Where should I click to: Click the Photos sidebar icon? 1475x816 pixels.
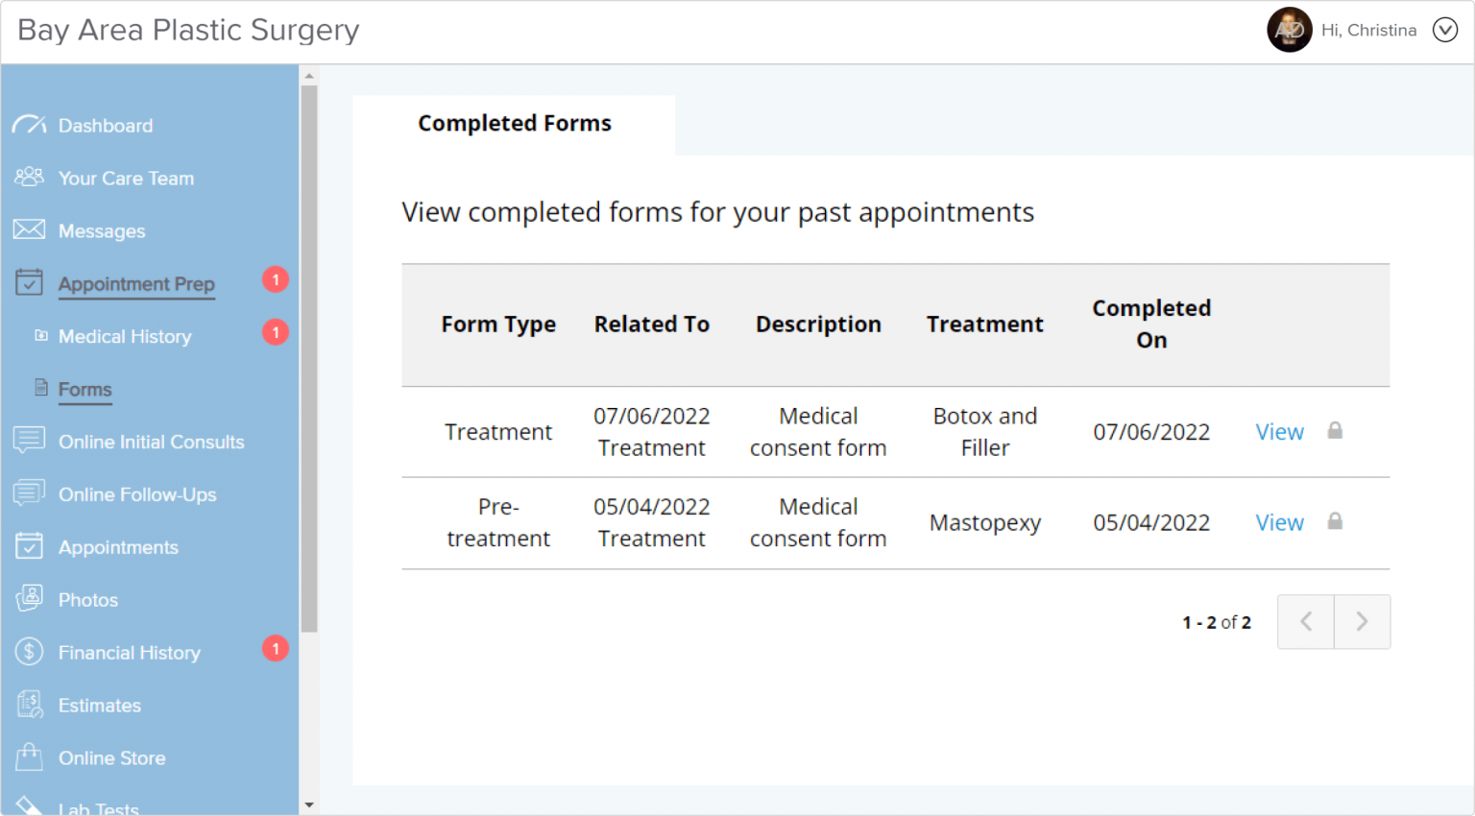29,599
